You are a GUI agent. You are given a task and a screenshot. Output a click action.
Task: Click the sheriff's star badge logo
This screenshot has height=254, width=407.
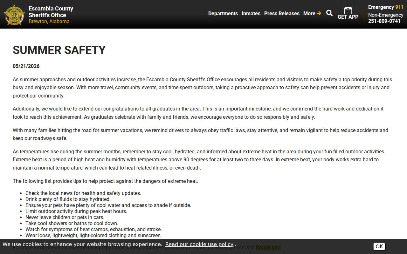(x=14, y=15)
